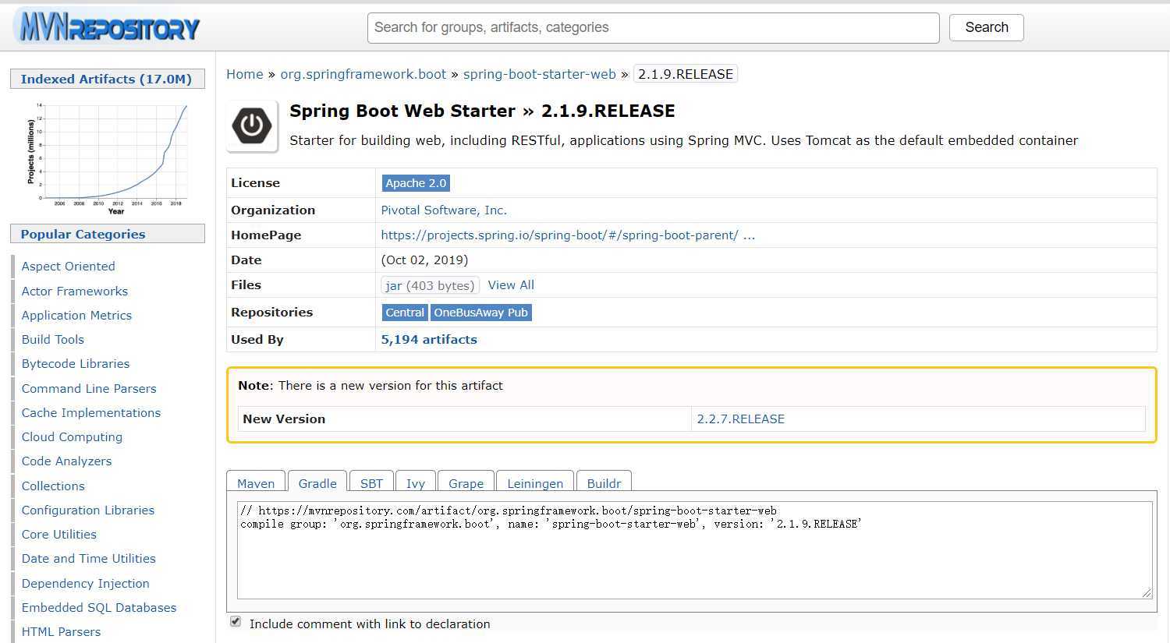Switch to the Ivy tab
Viewport: 1170px width, 643px height.
(416, 483)
